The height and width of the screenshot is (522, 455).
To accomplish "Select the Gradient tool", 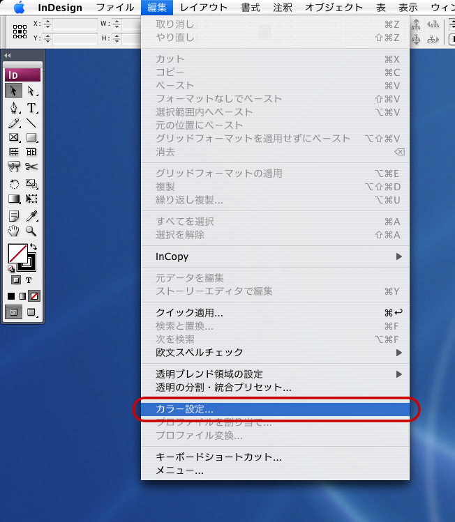I will (x=14, y=199).
